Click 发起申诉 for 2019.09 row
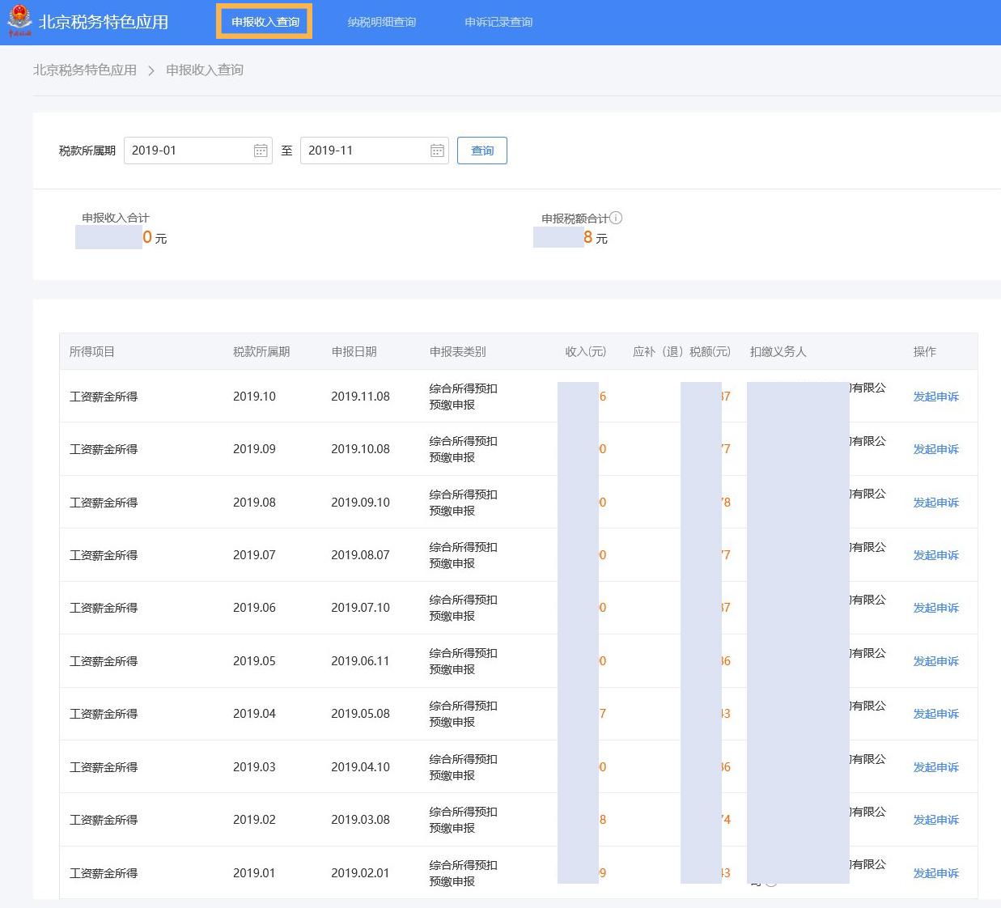Image resolution: width=1001 pixels, height=908 pixels. [935, 449]
